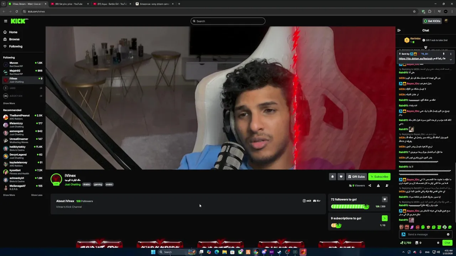The height and width of the screenshot is (256, 456).
Task: Click the Get KICKs button
Action: [432, 21]
